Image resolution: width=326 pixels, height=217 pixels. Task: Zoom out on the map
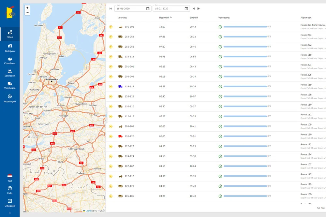(27, 13)
